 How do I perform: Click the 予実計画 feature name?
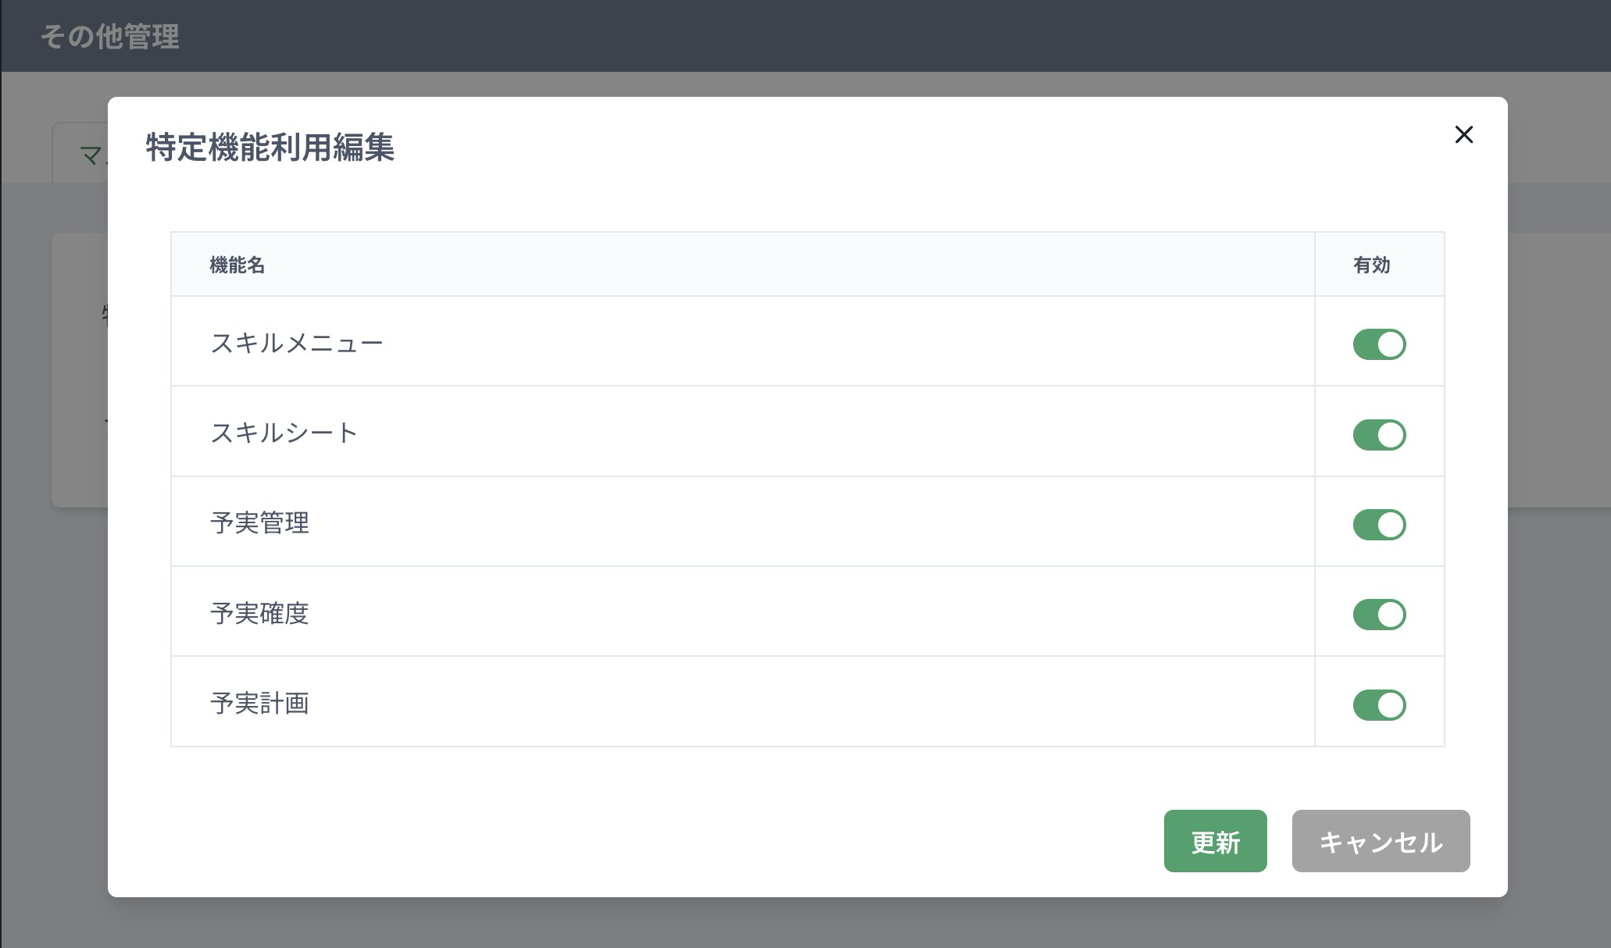click(x=259, y=703)
